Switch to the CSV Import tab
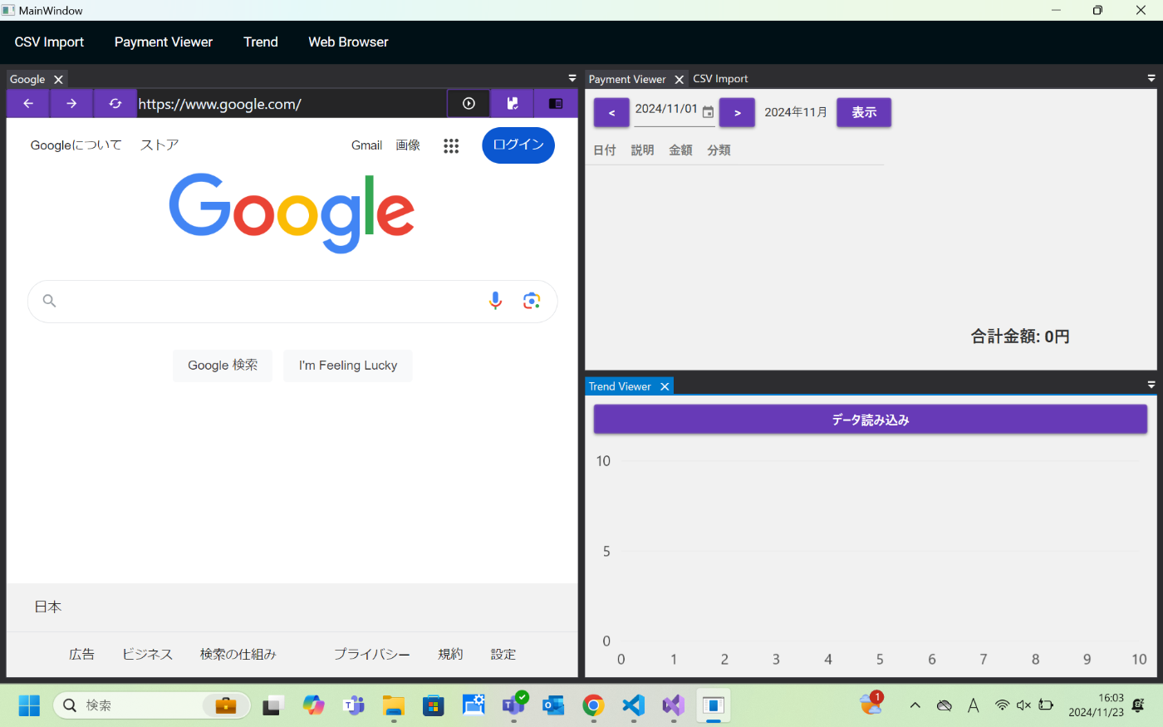The height and width of the screenshot is (727, 1163). click(x=720, y=79)
